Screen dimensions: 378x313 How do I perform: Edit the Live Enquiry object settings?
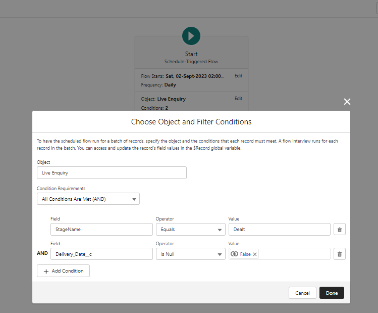pos(238,99)
